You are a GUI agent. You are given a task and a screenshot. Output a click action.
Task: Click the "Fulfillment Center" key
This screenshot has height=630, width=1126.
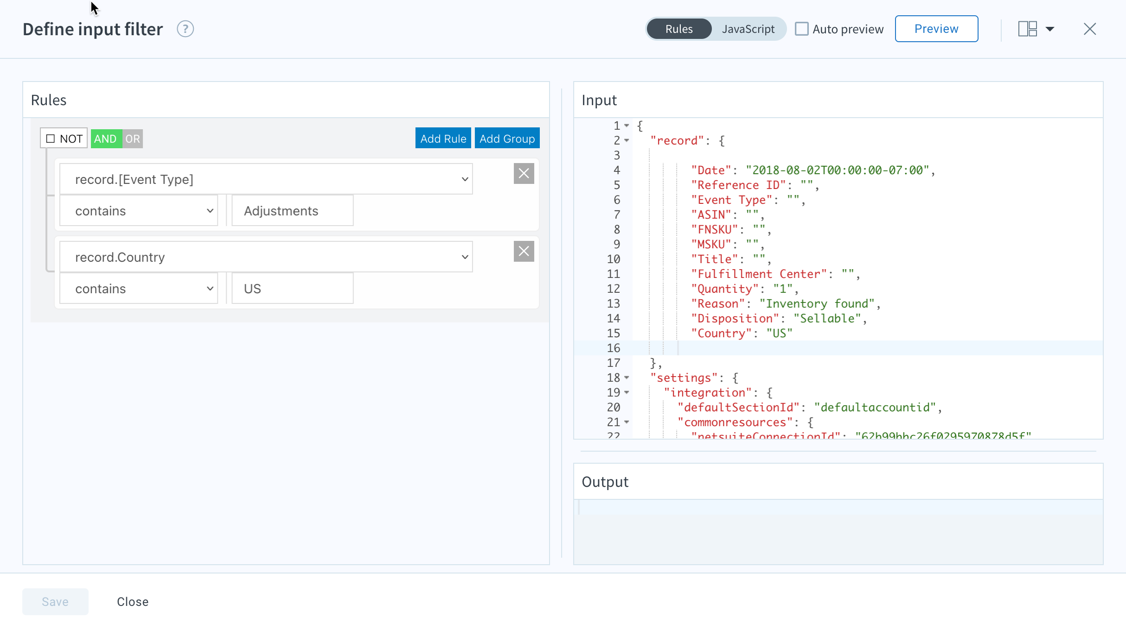(759, 274)
